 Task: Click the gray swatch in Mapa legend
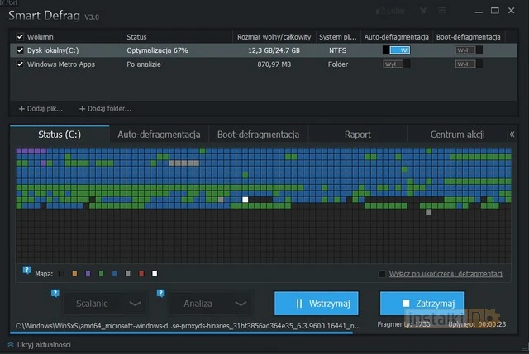128,273
